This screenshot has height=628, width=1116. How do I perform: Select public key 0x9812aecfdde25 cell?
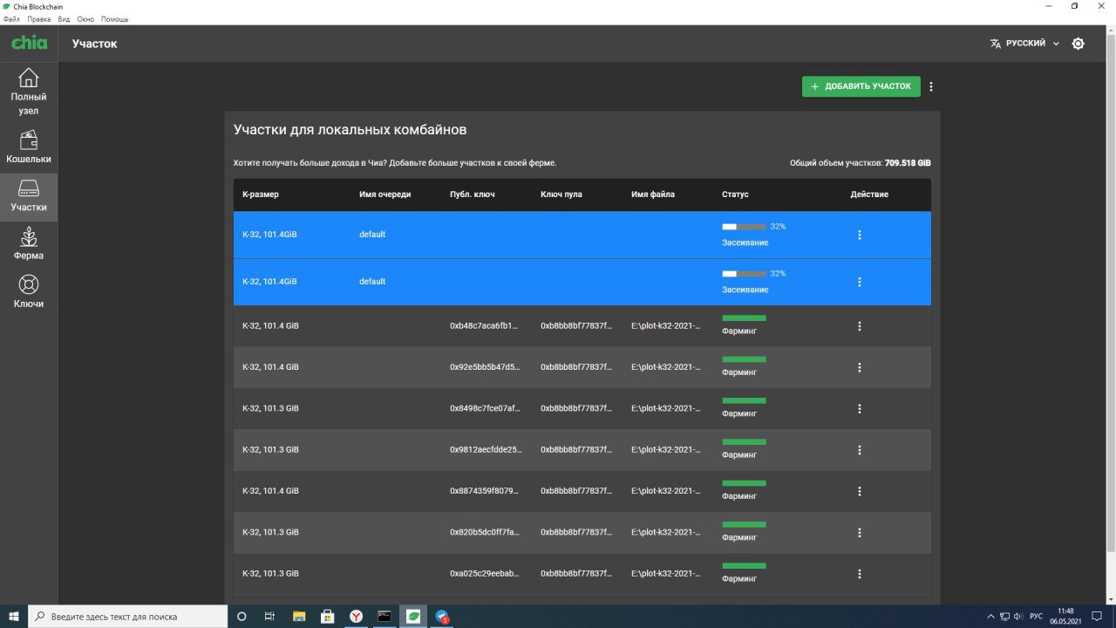487,450
